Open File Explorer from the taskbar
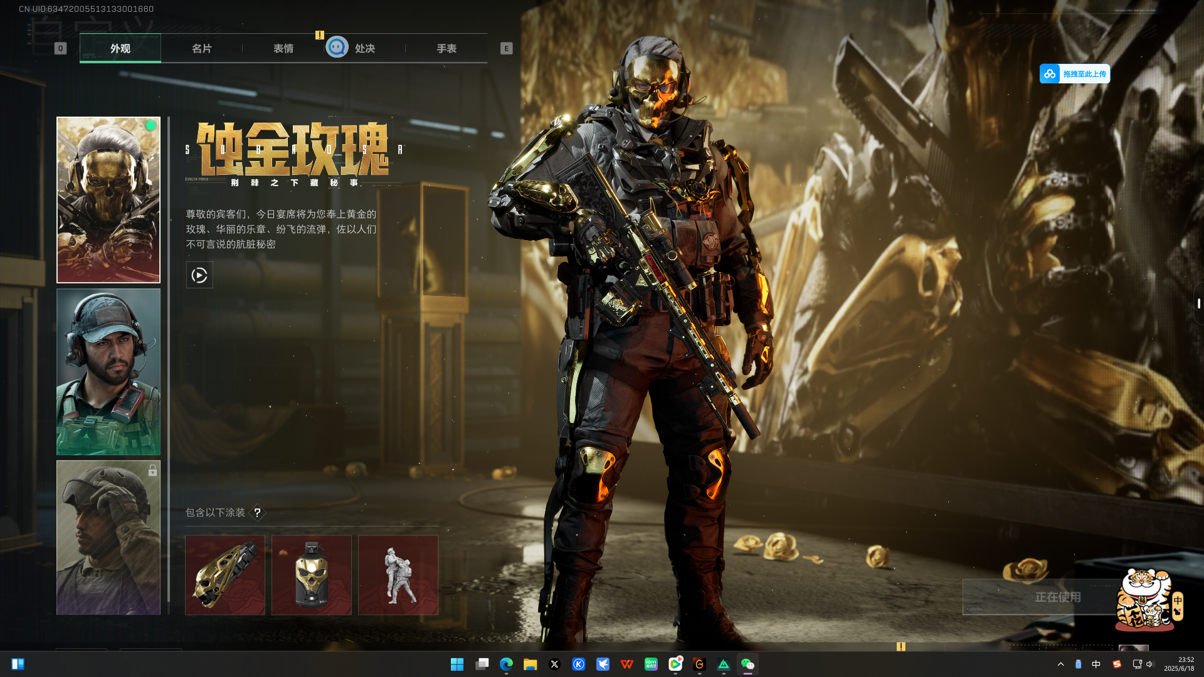The width and height of the screenshot is (1204, 677). pyautogui.click(x=531, y=664)
